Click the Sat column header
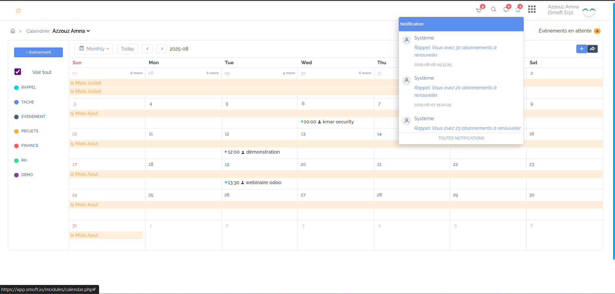This screenshot has height=294, width=615. pos(533,63)
